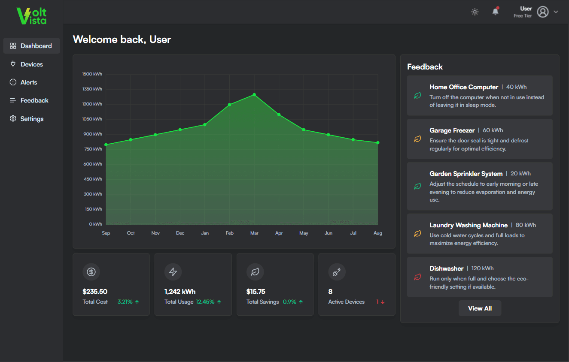Viewport: 569px width, 362px height.
Task: Click the Feedback lines icon
Action: [13, 100]
